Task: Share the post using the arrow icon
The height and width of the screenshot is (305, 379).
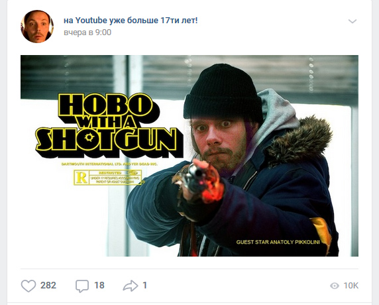Action: [x=131, y=286]
